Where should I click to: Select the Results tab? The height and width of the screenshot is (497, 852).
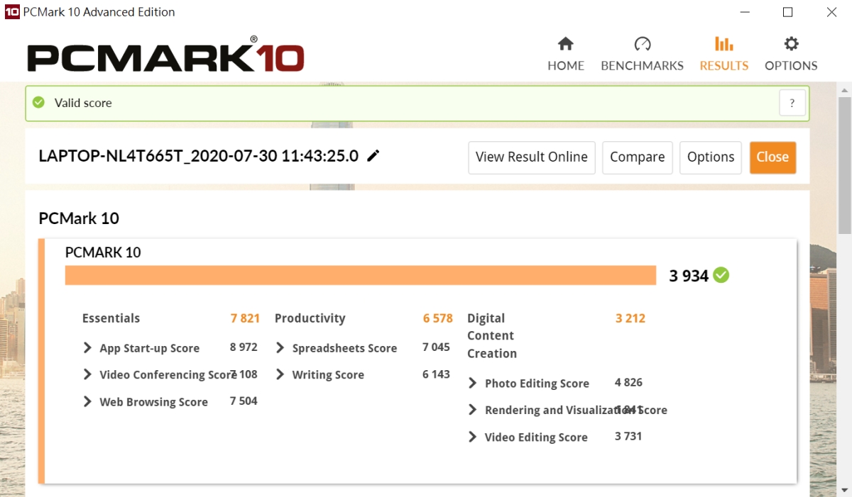(723, 55)
